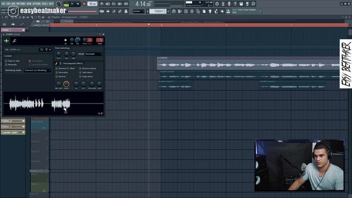Click the sample waveform preview
The image size is (352, 198).
[53, 104]
